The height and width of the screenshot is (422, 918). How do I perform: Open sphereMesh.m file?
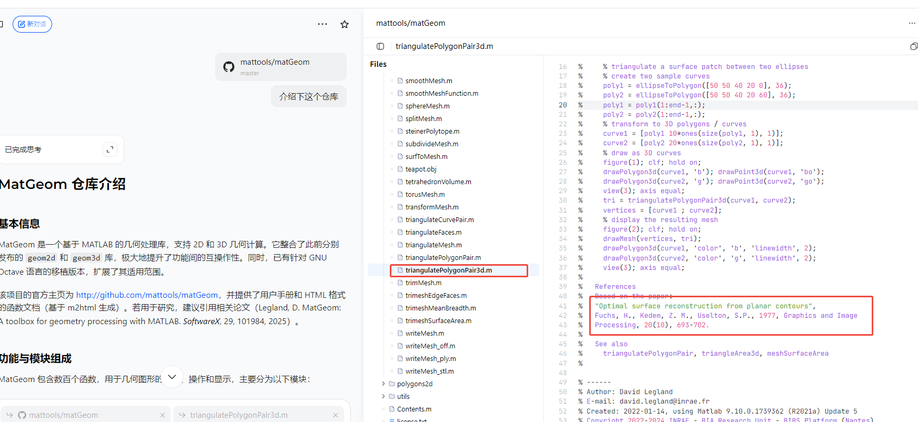coord(428,106)
